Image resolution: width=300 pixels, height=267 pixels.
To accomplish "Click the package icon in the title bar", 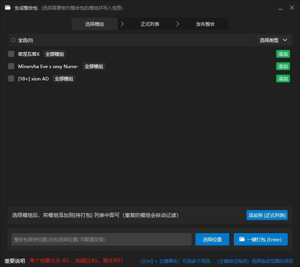I will (x=8, y=8).
